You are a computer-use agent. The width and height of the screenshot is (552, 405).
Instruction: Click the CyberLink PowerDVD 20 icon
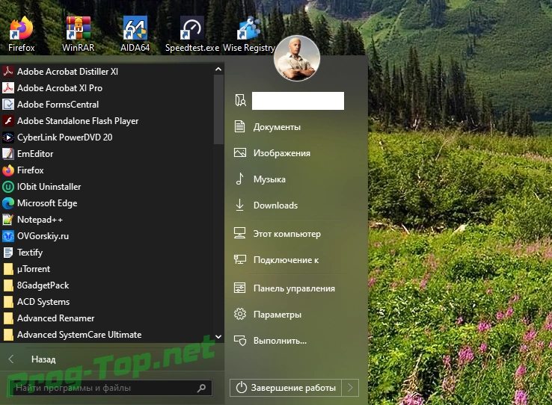click(8, 137)
